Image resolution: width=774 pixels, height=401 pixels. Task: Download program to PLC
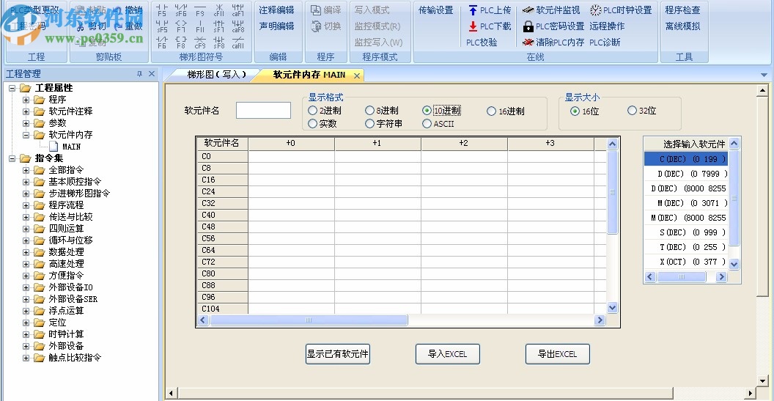point(490,26)
